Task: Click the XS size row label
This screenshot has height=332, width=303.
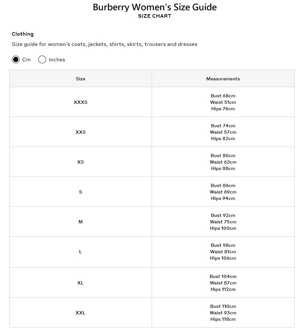Action: 80,162
